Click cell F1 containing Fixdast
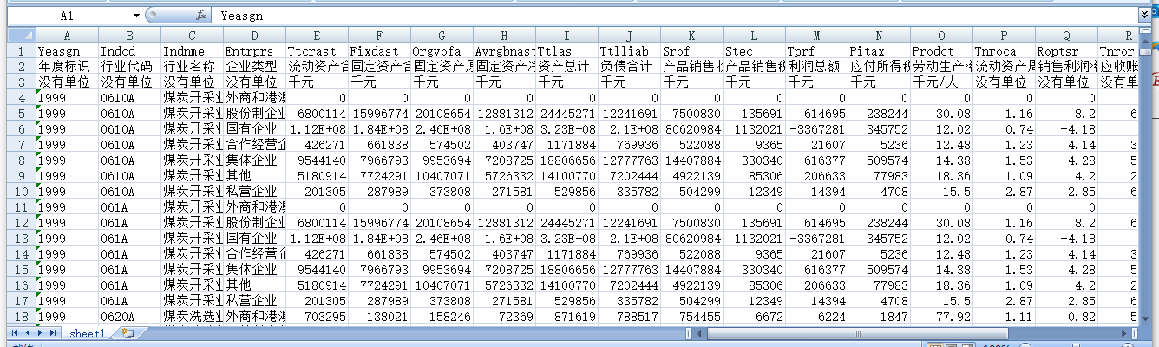This screenshot has width=1159, height=347. click(379, 50)
